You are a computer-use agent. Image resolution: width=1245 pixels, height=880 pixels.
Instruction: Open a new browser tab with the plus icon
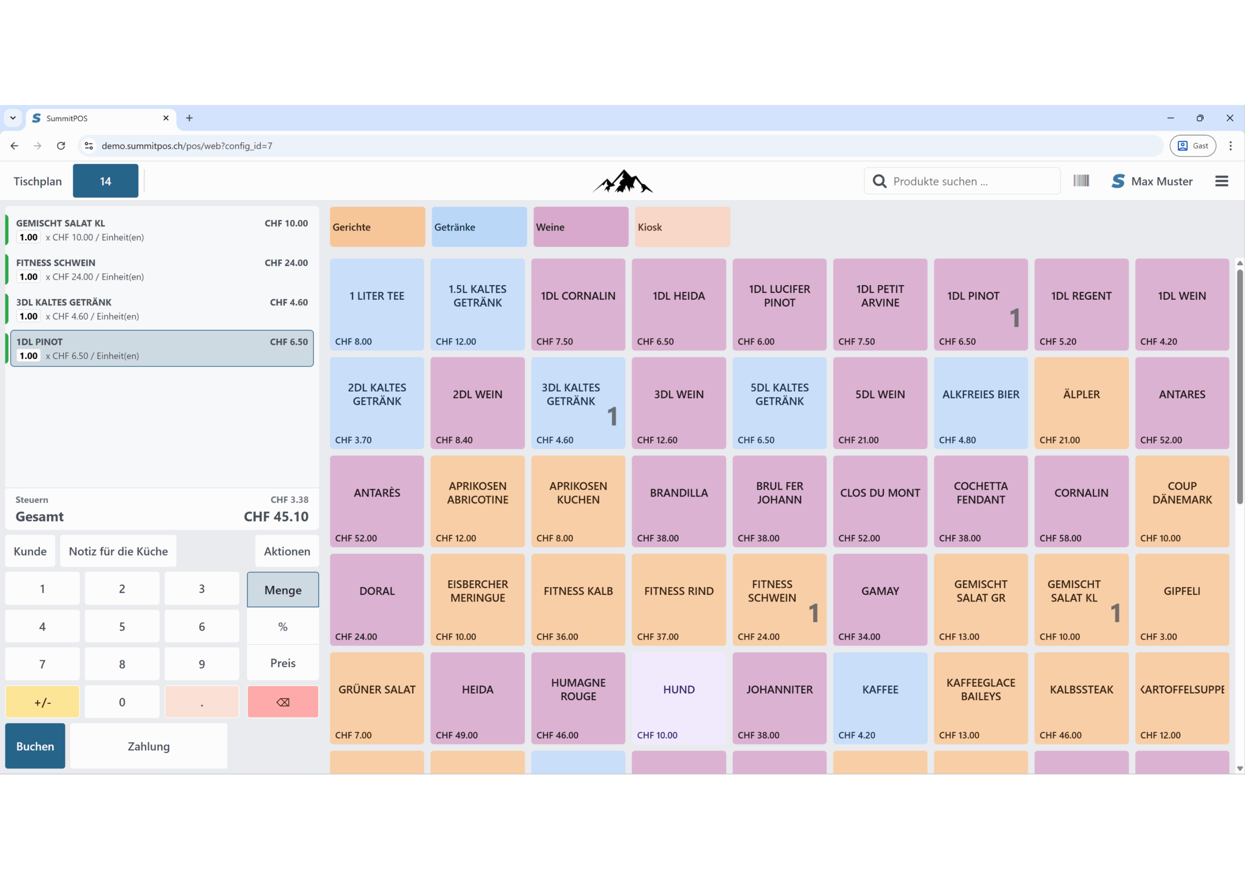coord(189,118)
